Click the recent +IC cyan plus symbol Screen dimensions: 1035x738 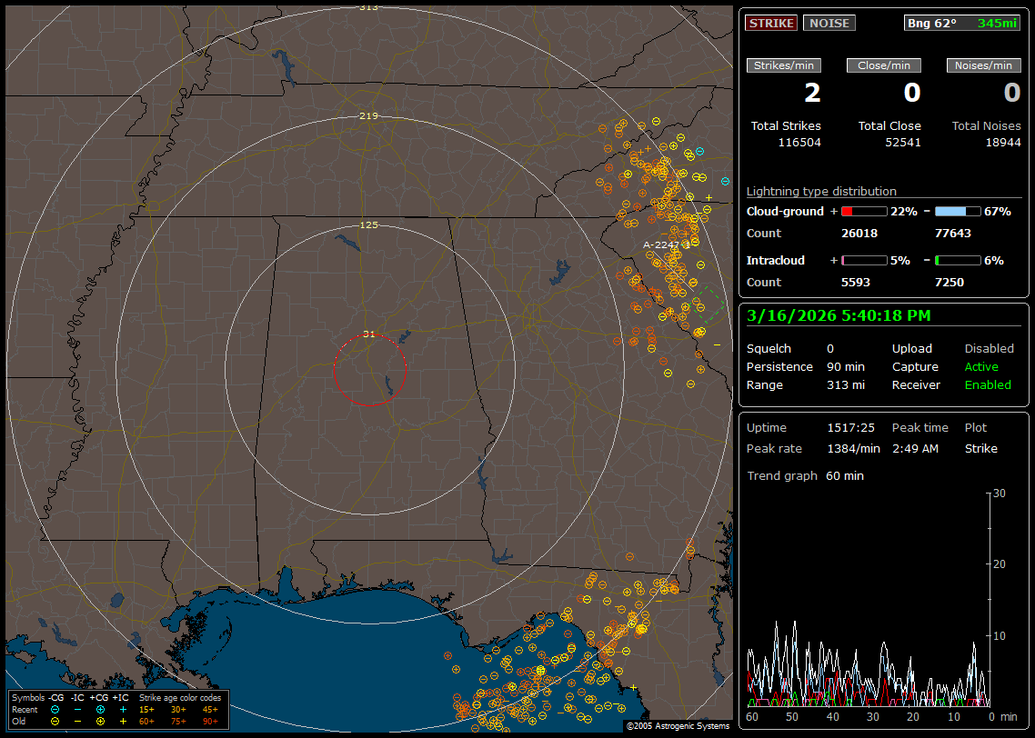coord(122,709)
